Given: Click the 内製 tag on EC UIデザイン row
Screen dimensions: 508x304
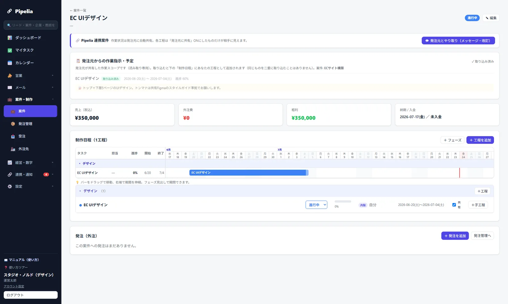Looking at the screenshot, I should [363, 205].
